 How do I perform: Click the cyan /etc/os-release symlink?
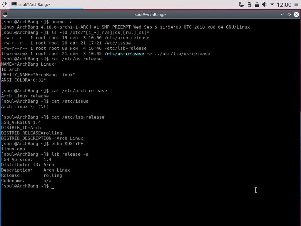tap(124, 54)
